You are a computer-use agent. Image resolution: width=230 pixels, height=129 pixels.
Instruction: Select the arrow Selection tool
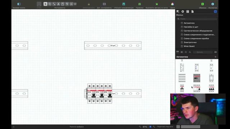(x=45, y=4)
